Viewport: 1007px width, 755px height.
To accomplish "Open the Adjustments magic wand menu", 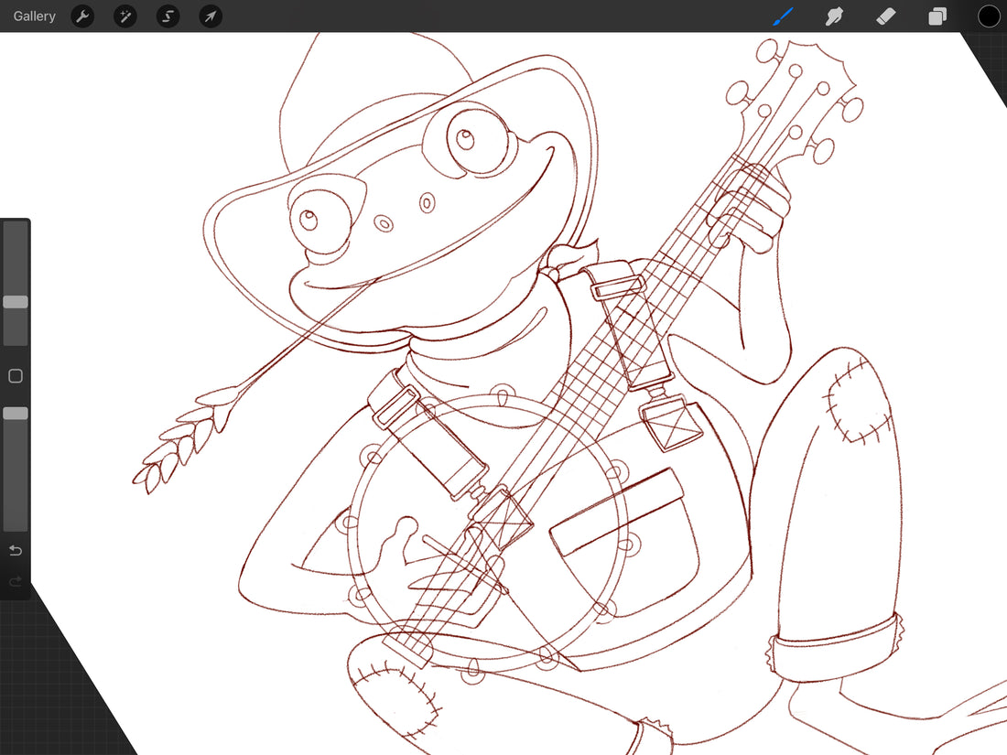I will click(125, 16).
